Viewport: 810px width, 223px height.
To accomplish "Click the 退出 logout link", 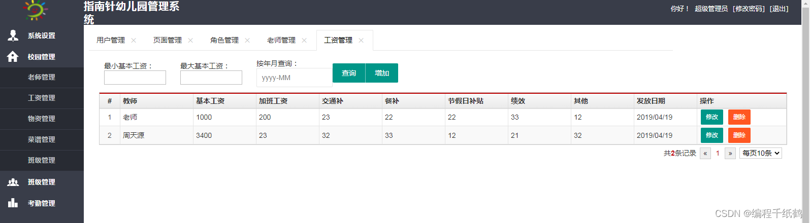I will click(x=779, y=9).
